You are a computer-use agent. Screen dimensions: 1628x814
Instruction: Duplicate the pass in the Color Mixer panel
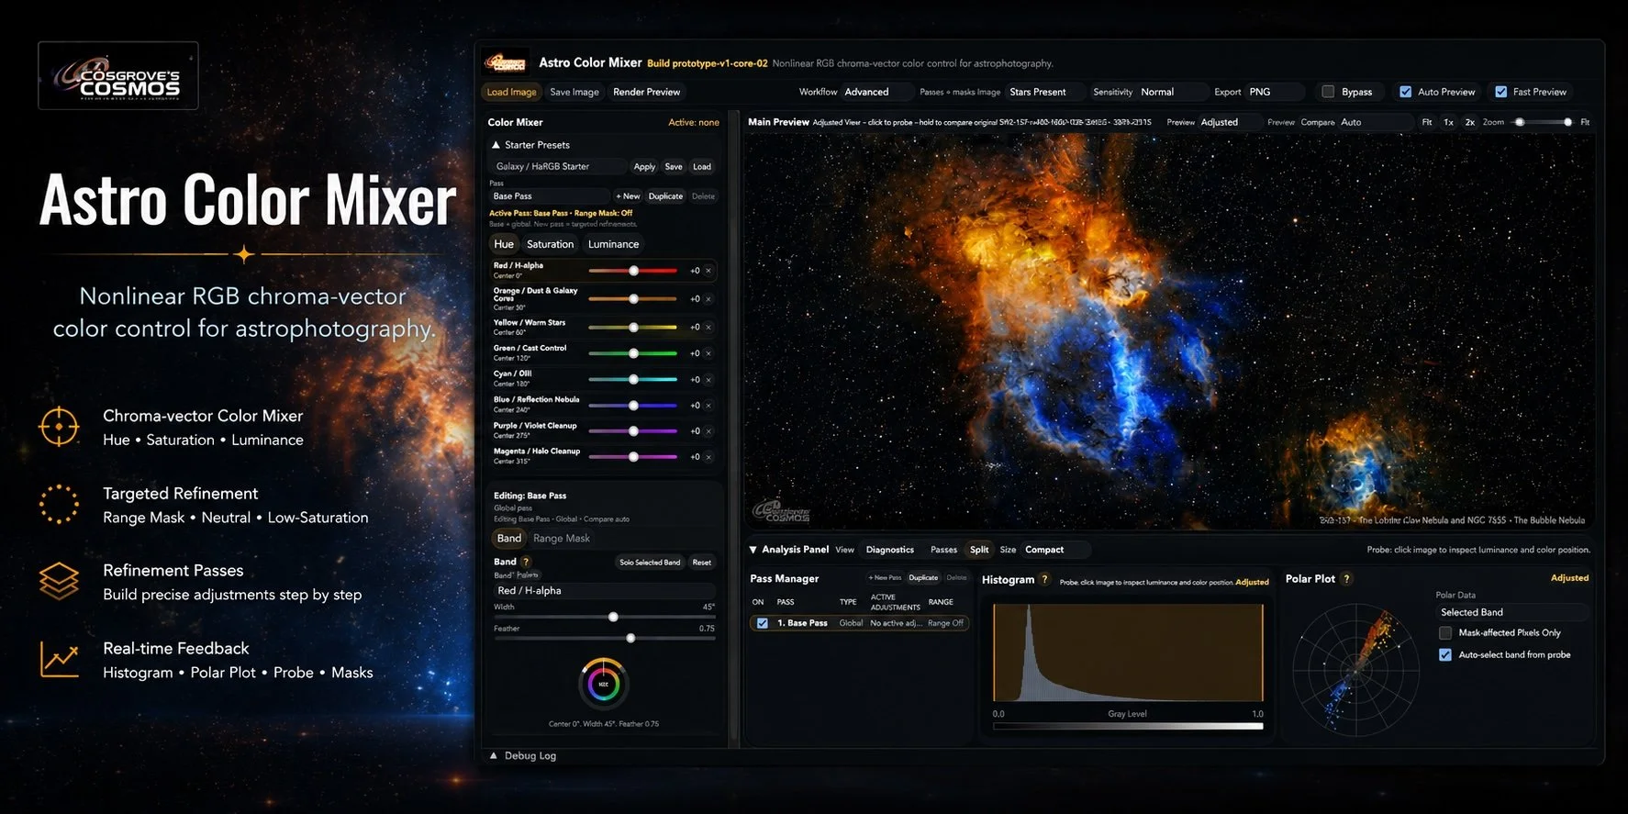click(x=665, y=196)
